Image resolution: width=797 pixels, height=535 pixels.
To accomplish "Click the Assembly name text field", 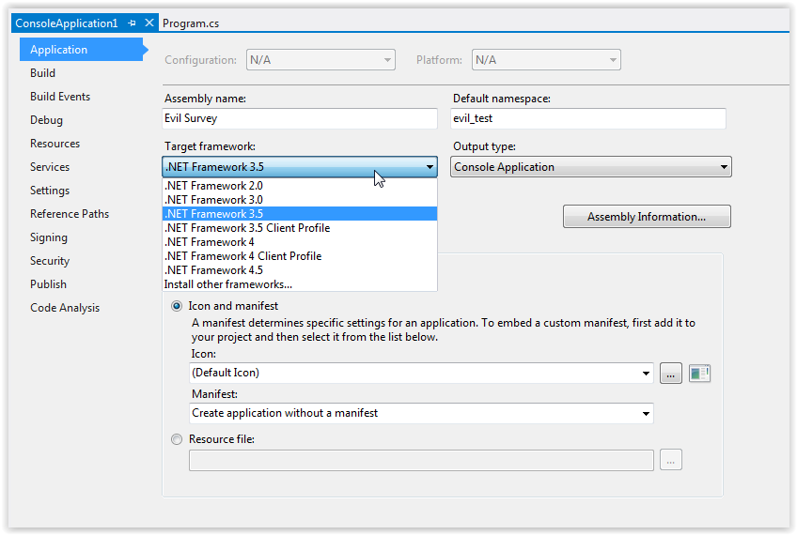I will (300, 118).
